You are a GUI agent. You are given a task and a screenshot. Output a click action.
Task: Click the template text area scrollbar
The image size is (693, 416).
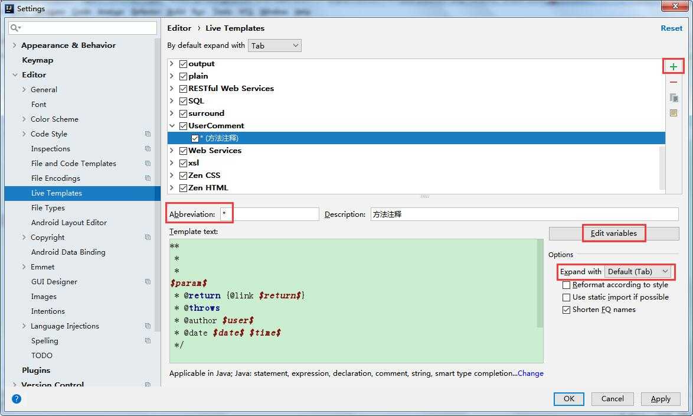coord(540,283)
